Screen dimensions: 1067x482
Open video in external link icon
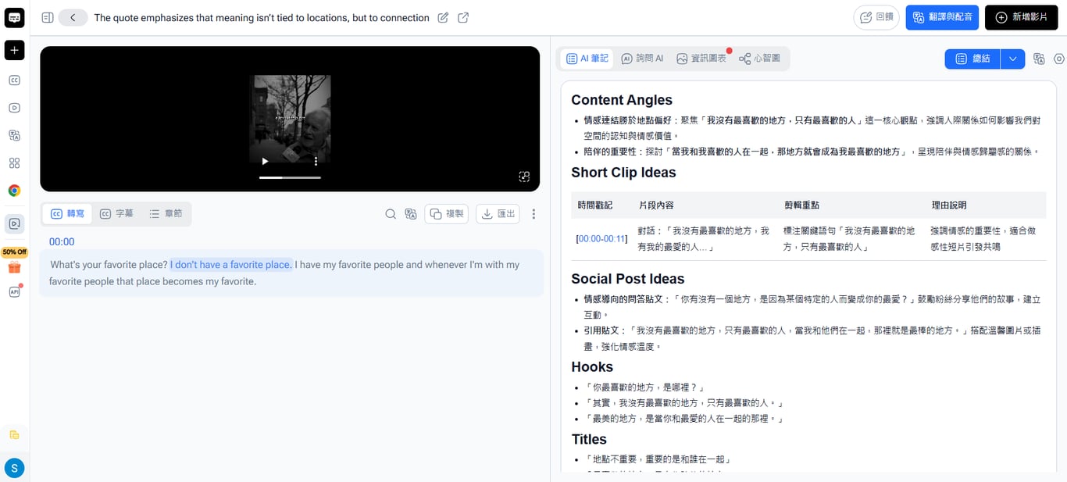(x=463, y=17)
